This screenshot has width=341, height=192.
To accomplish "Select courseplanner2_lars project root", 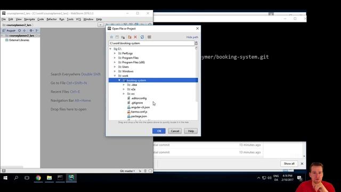I will tap(21, 36).
